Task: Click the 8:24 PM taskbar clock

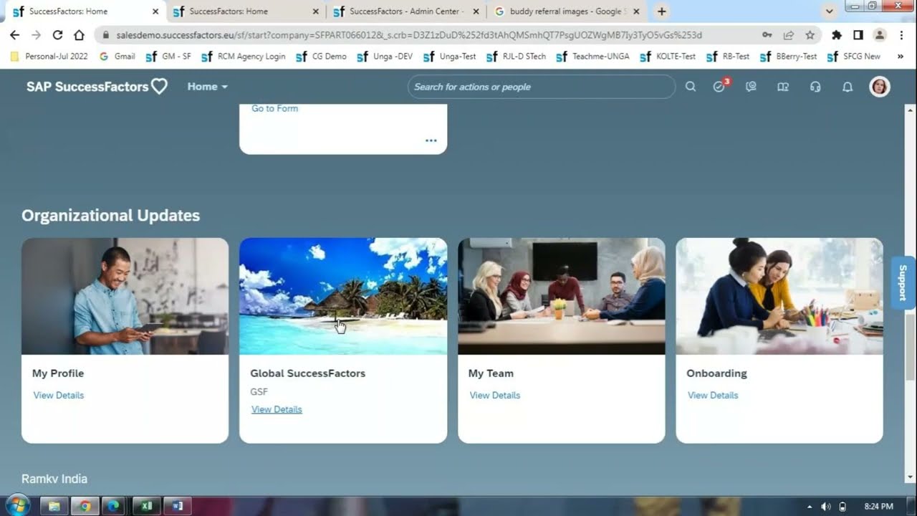Action: pyautogui.click(x=879, y=507)
